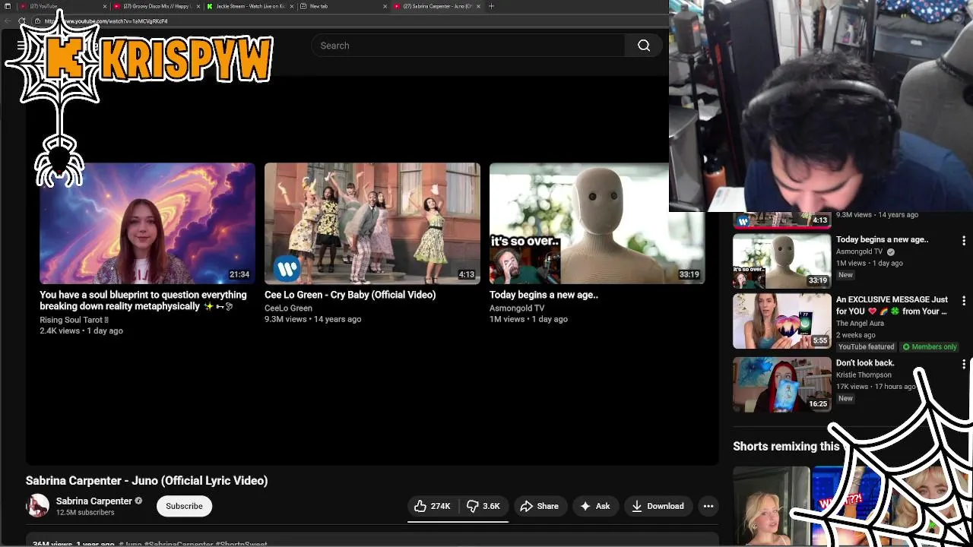Click '1M views • 1 day ago' under end-screen video

coord(528,319)
